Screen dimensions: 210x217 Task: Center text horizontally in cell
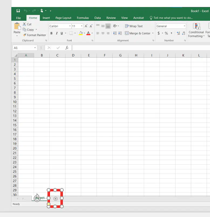point(103,33)
